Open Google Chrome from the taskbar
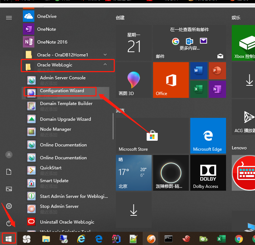Screen dimensions: 255x245 point(239,239)
